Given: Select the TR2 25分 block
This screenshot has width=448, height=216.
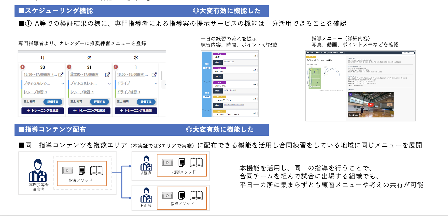Looking at the screenshot, I should coord(207,95).
